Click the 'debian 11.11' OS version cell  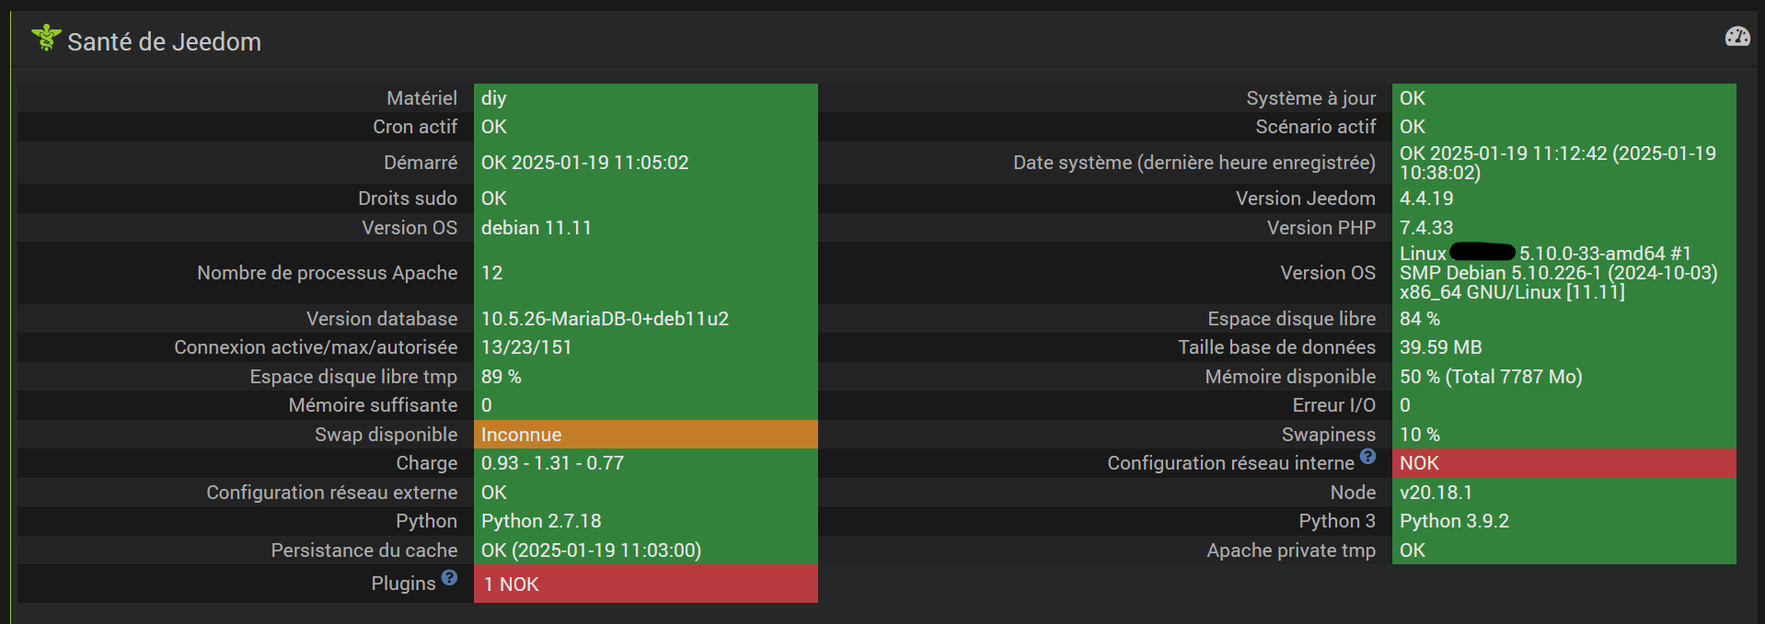pos(536,228)
